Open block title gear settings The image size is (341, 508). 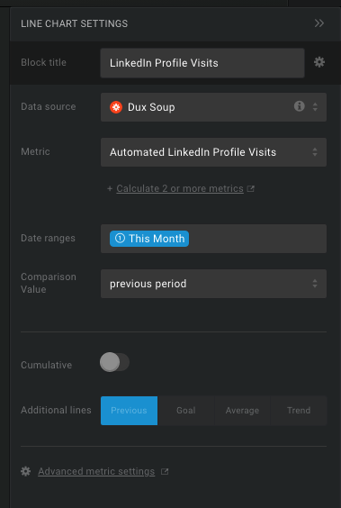click(319, 62)
